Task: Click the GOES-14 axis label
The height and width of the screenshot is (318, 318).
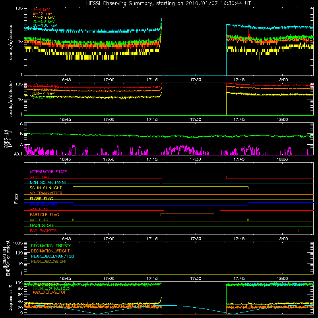Action: point(8,139)
